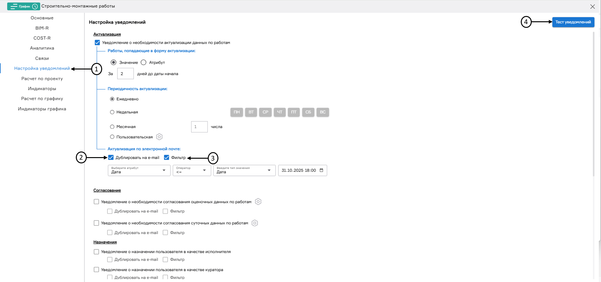Switch to the Индикаторы section
The image size is (601, 282).
pyautogui.click(x=42, y=89)
